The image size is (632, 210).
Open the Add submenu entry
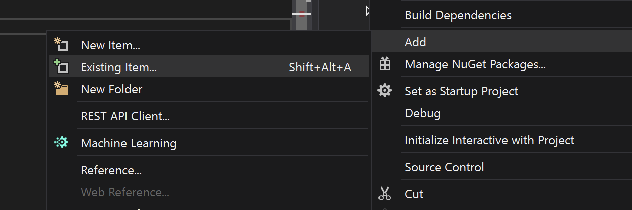pyautogui.click(x=502, y=42)
